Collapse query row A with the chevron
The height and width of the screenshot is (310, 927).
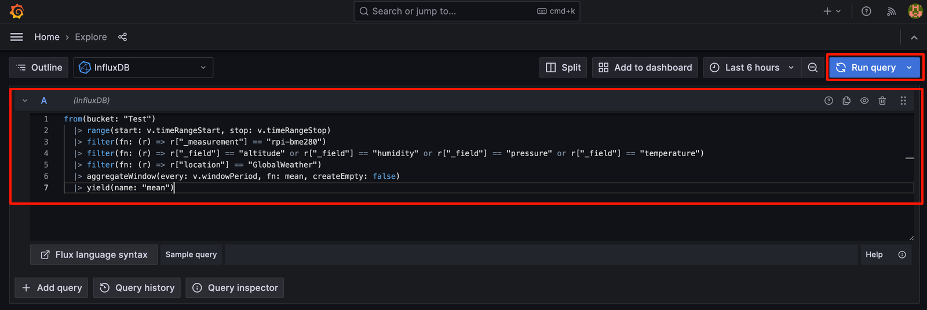pyautogui.click(x=25, y=101)
